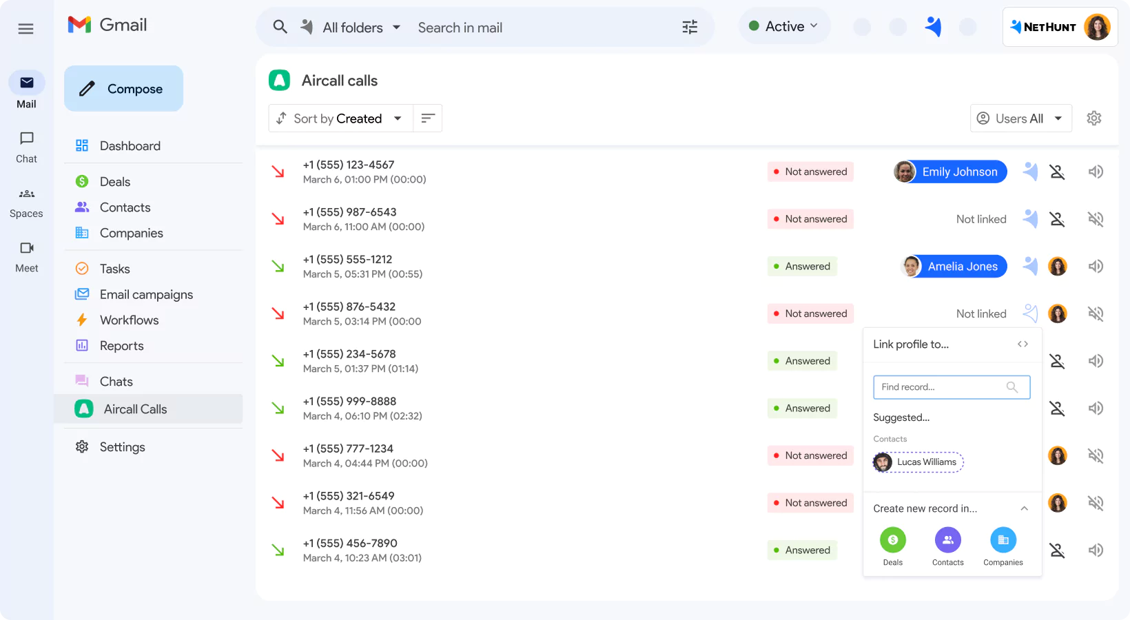Open the Users All filter dropdown

click(1020, 118)
